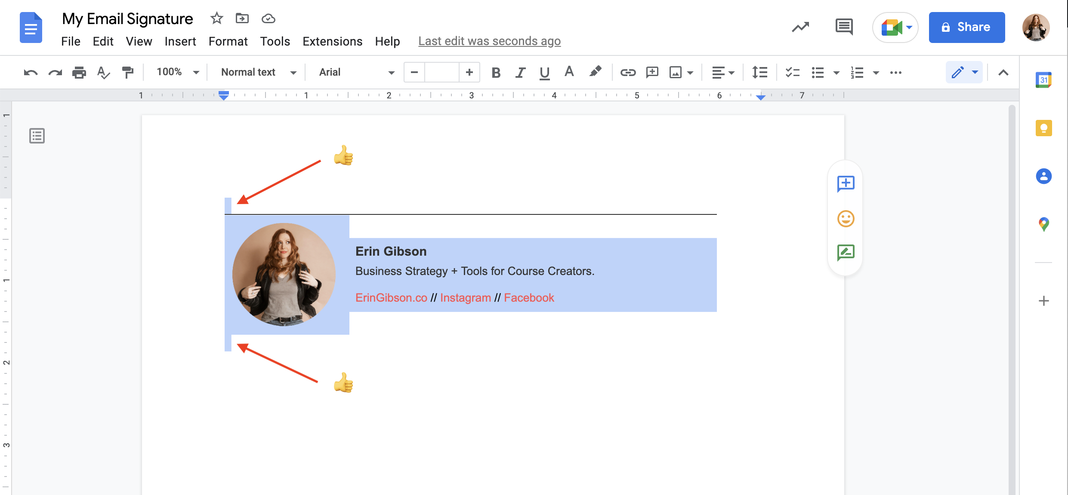The width and height of the screenshot is (1068, 495).
Task: Open line and paragraph spacing
Action: point(759,73)
